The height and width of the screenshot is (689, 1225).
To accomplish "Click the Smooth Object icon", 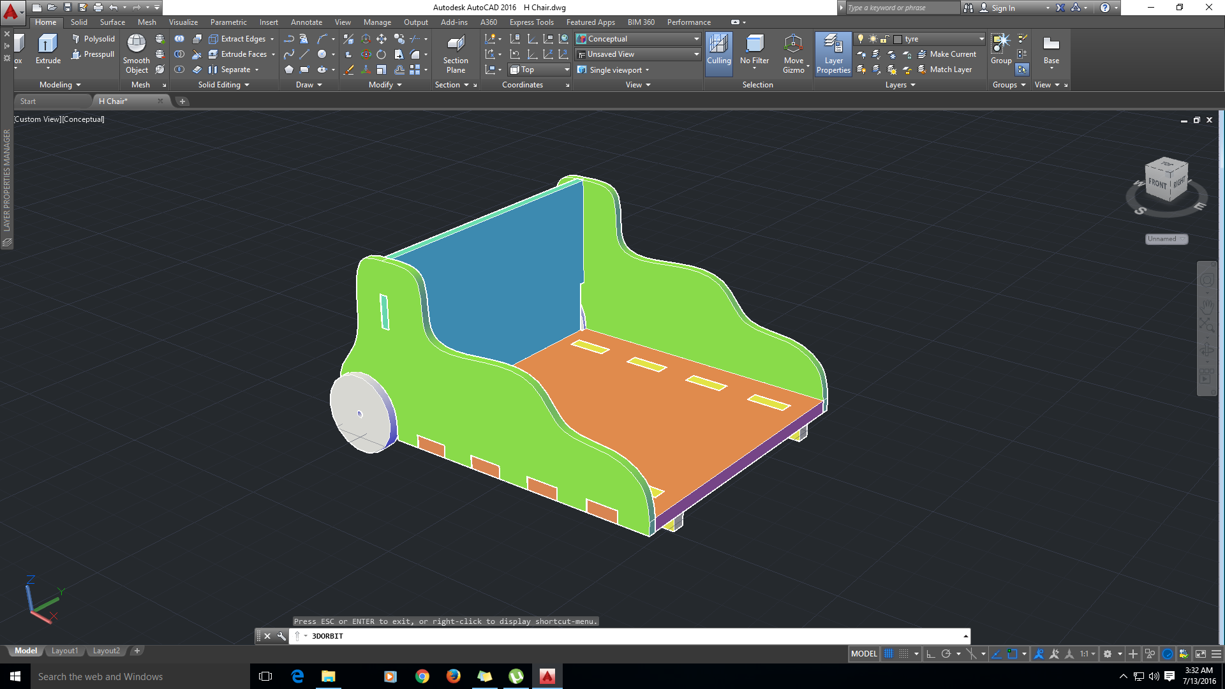I will coord(136,54).
